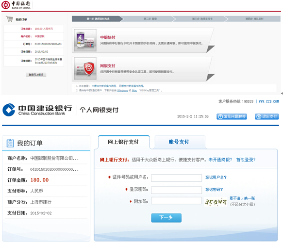Open the Windows USBKey tool download link
Viewport: 283px width, 243px height.
pyautogui.click(x=122, y=90)
